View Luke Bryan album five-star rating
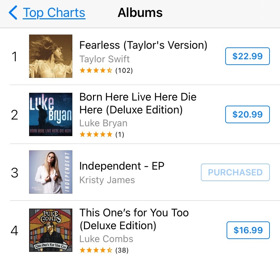The height and width of the screenshot is (259, 280). coord(102,134)
